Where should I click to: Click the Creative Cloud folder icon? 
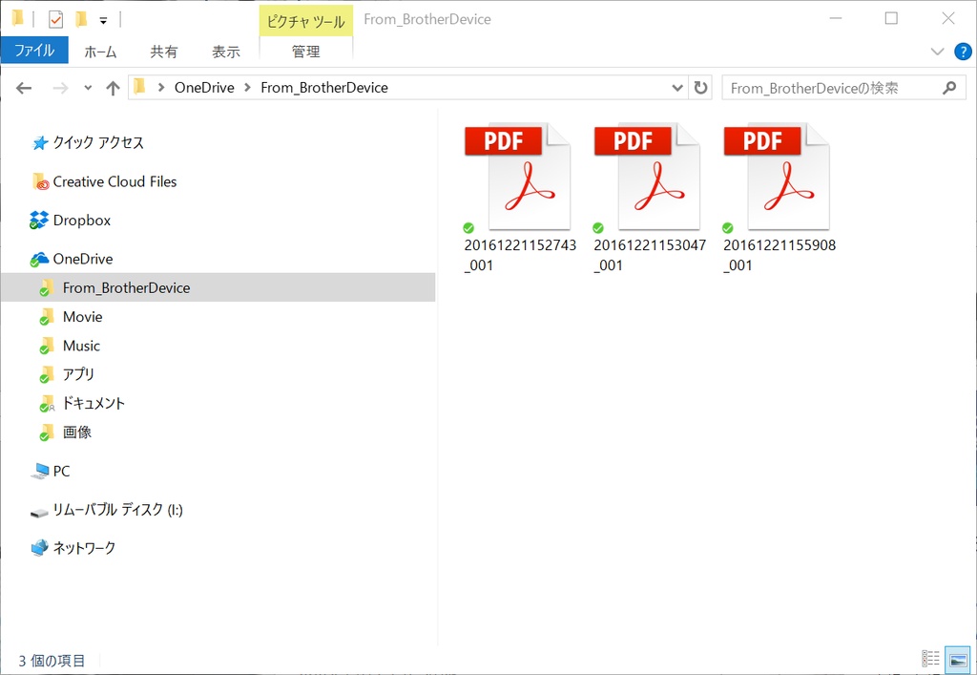click(x=40, y=181)
